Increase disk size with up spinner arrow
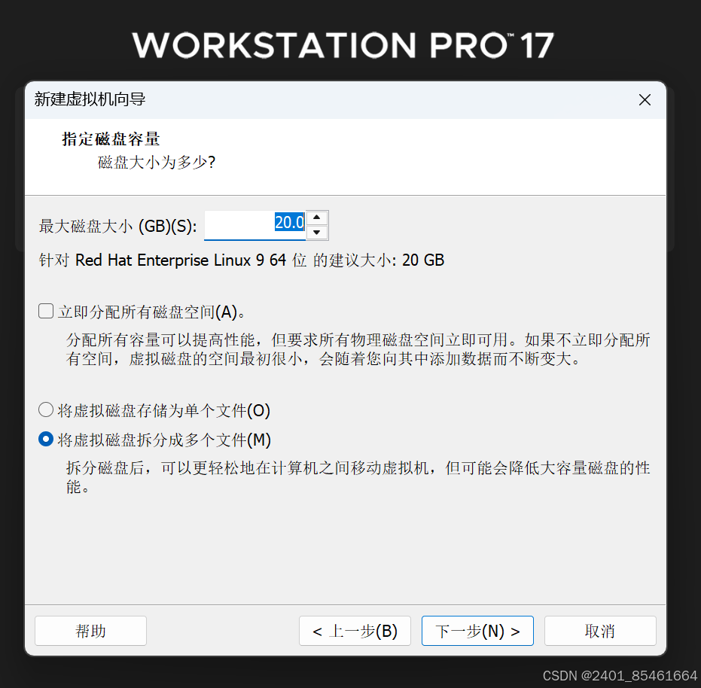 tap(316, 218)
